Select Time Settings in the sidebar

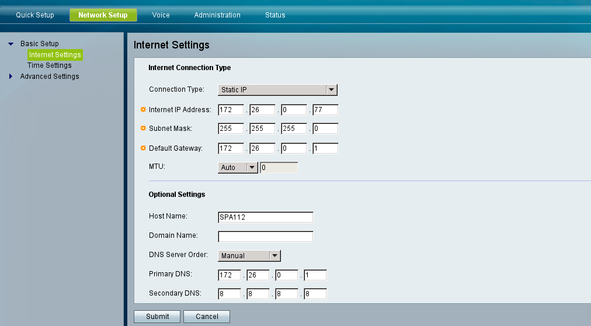50,65
